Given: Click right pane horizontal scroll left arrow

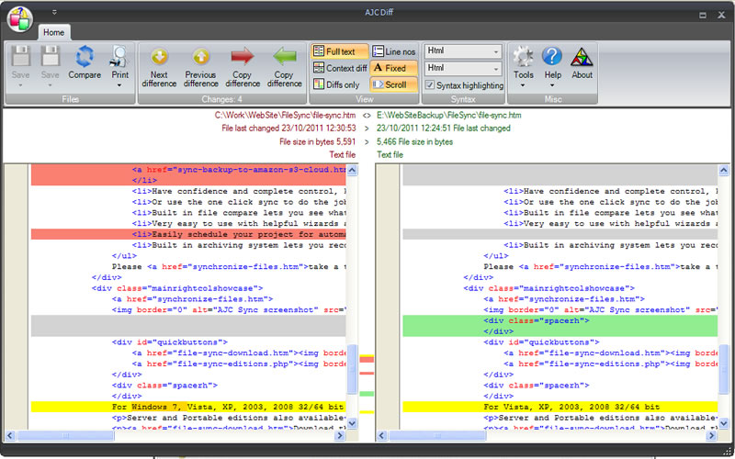Looking at the screenshot, I should tap(381, 435).
